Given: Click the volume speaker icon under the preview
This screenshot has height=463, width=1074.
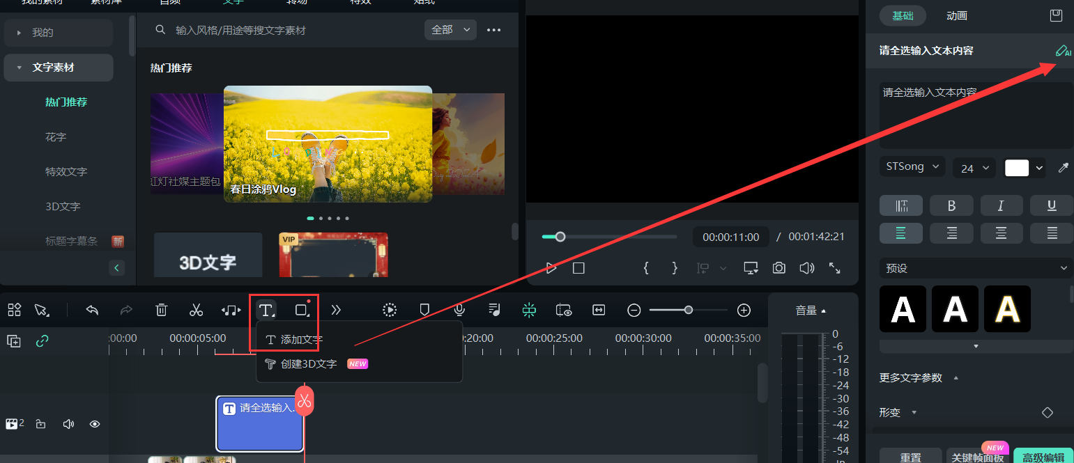Looking at the screenshot, I should (806, 268).
